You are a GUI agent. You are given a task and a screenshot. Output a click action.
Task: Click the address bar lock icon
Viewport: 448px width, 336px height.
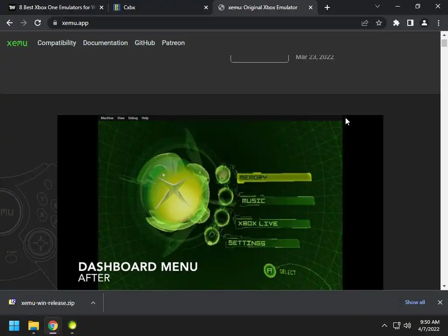[x=55, y=23]
